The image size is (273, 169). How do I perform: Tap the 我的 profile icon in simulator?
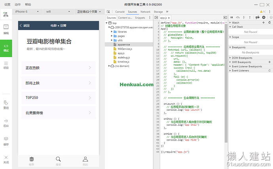point(85,159)
